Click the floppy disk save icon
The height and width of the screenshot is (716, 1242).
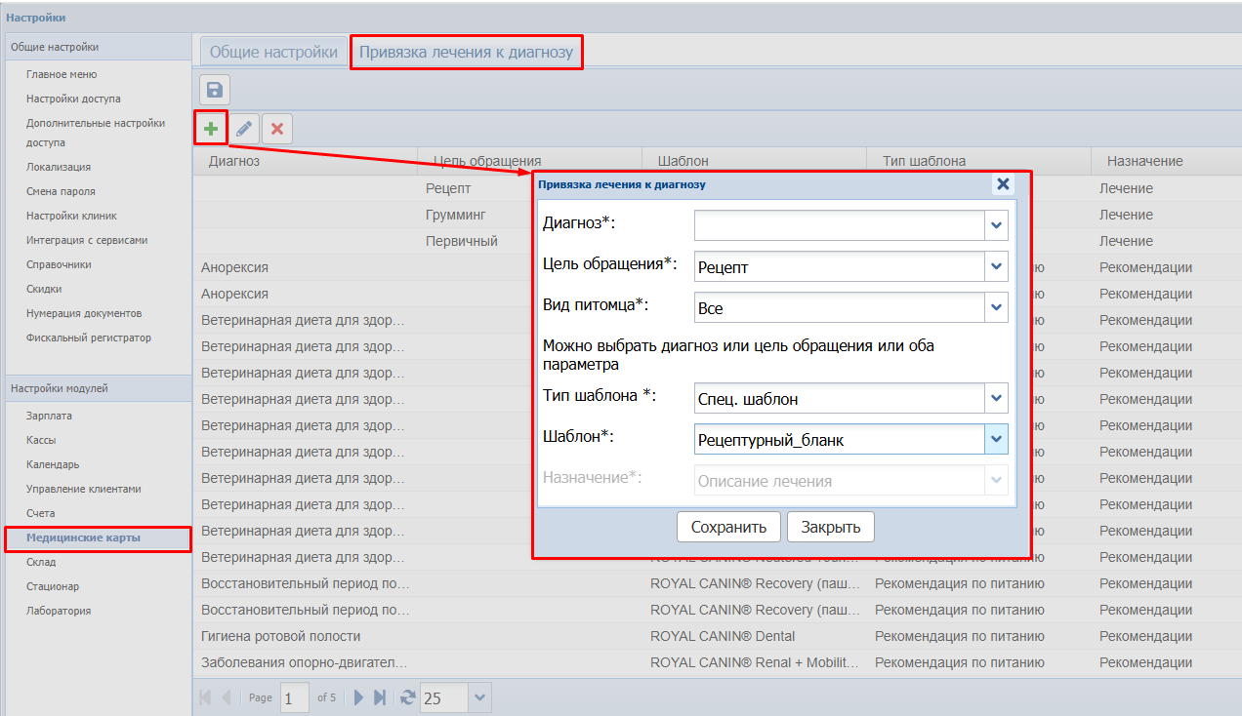(x=215, y=90)
